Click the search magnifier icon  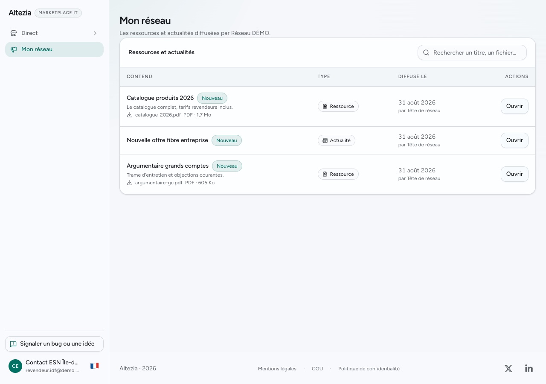pyautogui.click(x=426, y=53)
